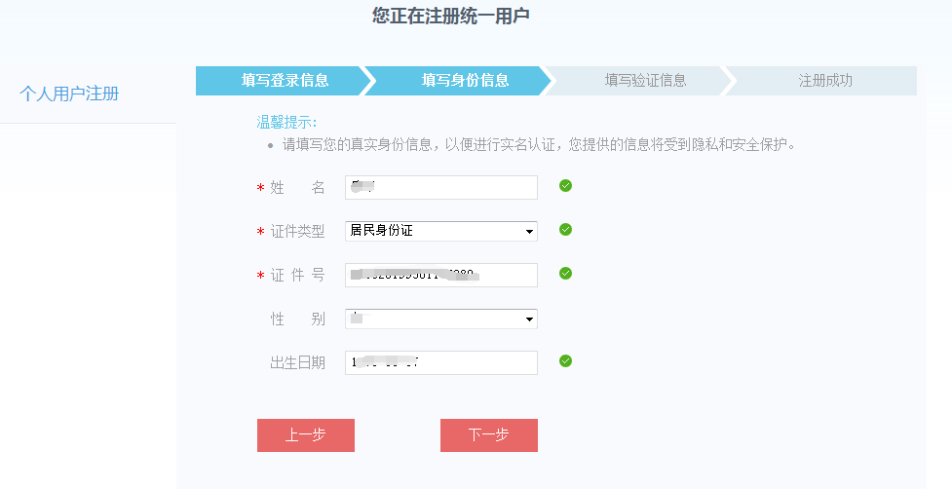Image resolution: width=952 pixels, height=489 pixels.
Task: Click the 注册成功 step tab
Action: 825,81
